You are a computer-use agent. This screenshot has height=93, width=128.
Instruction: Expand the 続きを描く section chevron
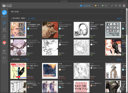point(122,11)
